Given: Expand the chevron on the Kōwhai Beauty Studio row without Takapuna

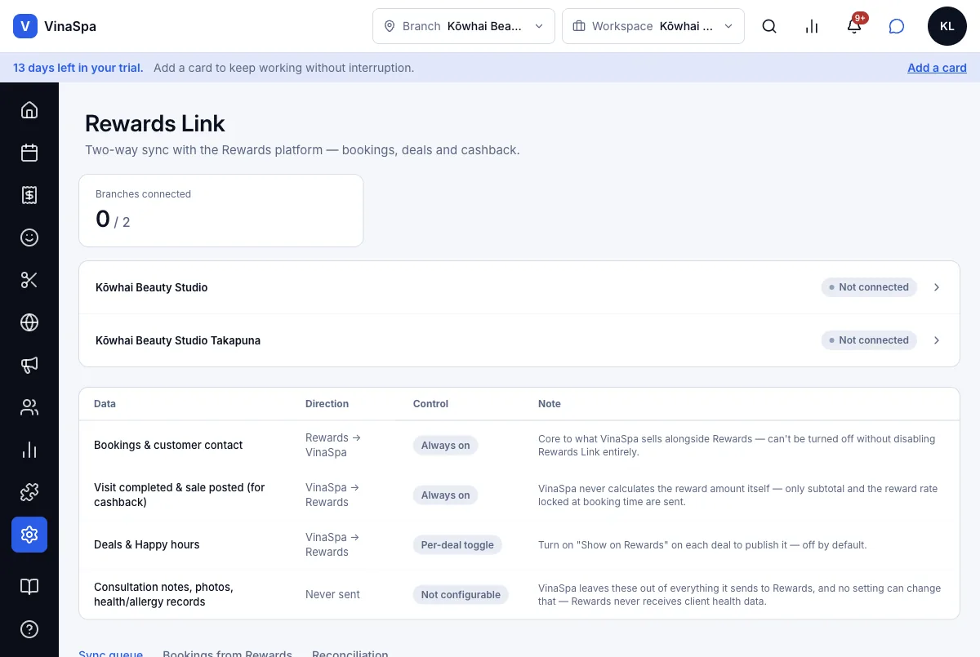Looking at the screenshot, I should 937,287.
